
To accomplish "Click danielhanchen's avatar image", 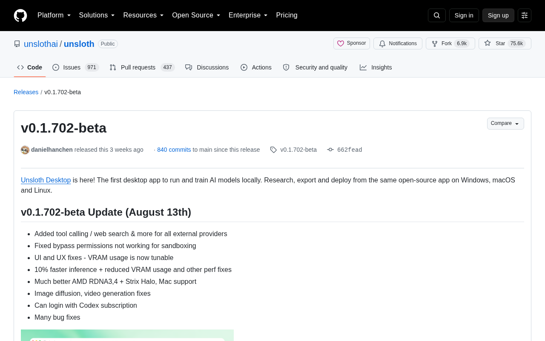I will coord(25,150).
